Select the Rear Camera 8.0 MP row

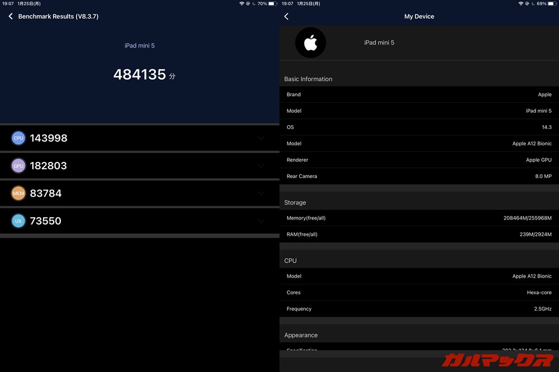click(419, 176)
